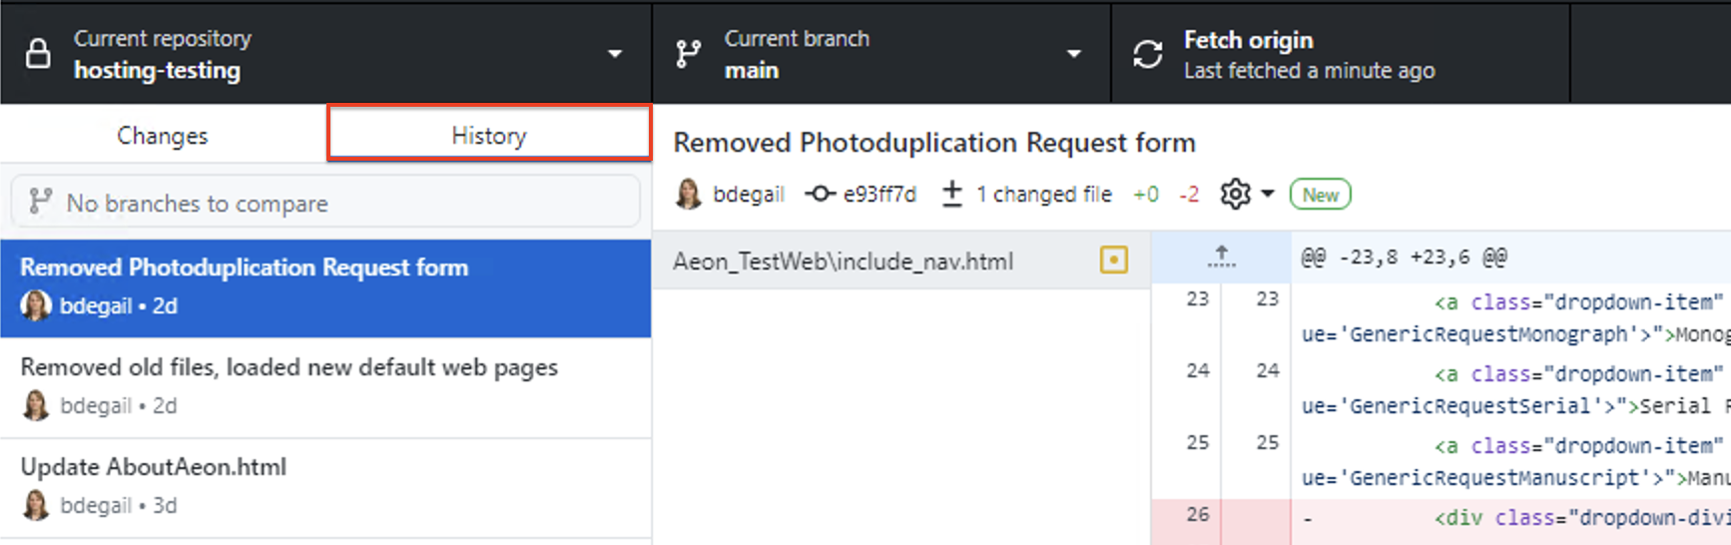The image size is (1731, 545).
Task: Click the branch compare input field
Action: coord(325,203)
